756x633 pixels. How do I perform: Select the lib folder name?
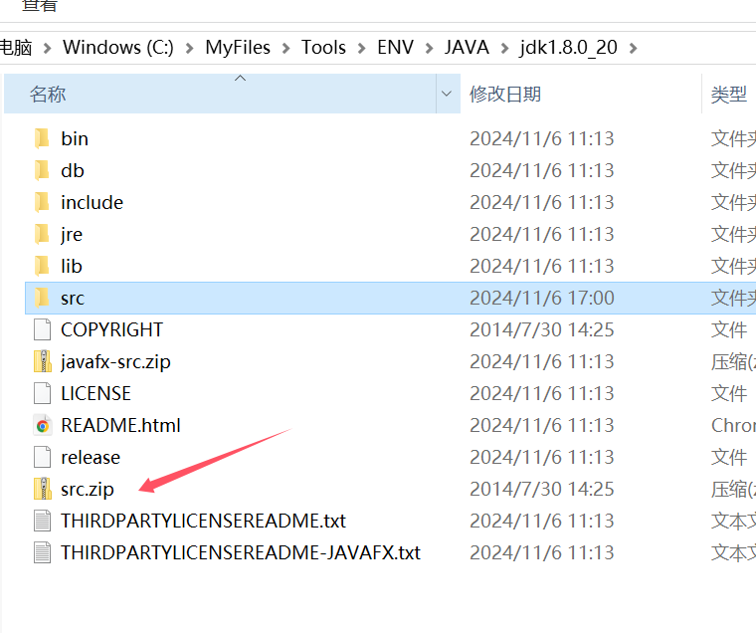pyautogui.click(x=72, y=266)
